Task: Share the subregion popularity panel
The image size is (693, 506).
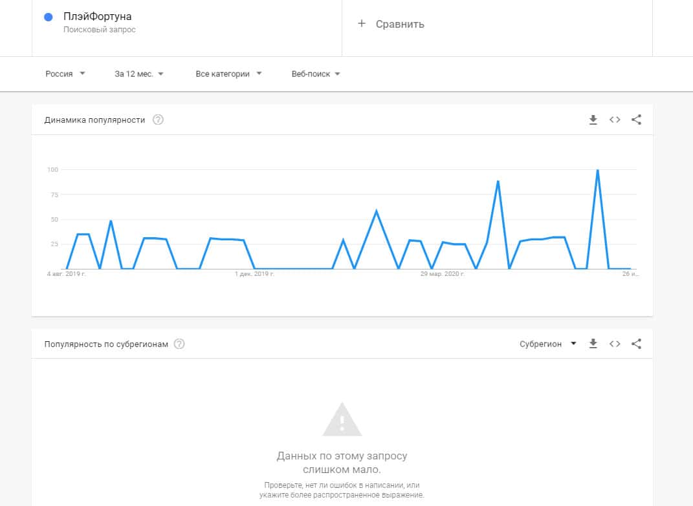Action: (x=636, y=344)
